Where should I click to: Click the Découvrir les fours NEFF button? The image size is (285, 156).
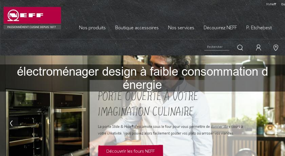(x=131, y=151)
